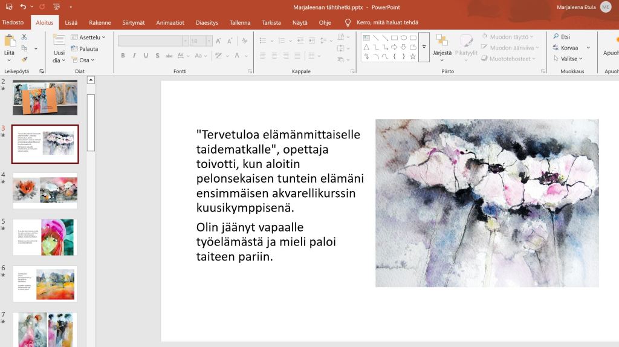Switch to the Diaesitys tab
The width and height of the screenshot is (619, 347).
click(x=207, y=22)
